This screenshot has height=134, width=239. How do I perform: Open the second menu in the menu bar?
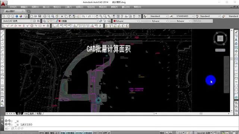[24, 7]
